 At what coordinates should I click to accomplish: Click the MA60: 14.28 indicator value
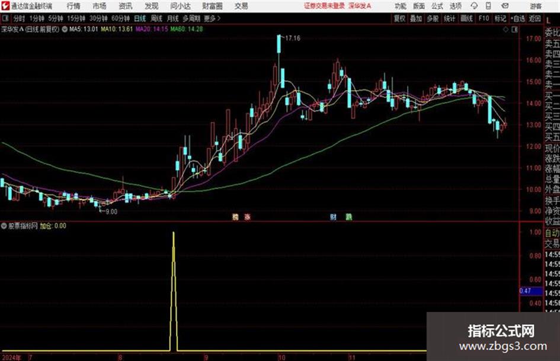click(x=187, y=29)
